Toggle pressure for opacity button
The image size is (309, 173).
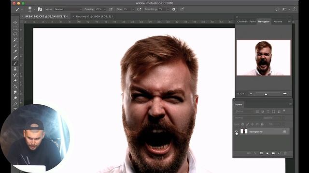[x=111, y=9]
